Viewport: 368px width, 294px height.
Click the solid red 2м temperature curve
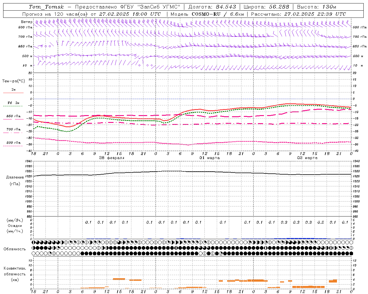193,110
